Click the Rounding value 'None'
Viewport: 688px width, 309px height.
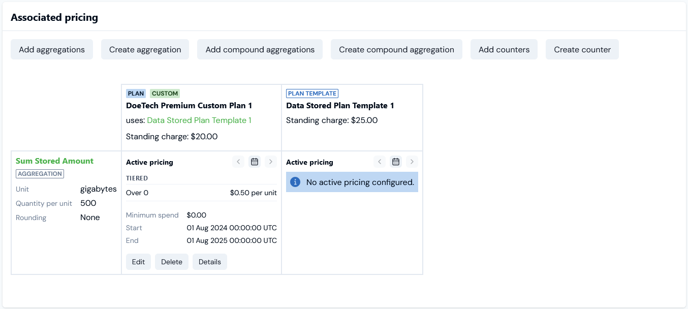(90, 218)
